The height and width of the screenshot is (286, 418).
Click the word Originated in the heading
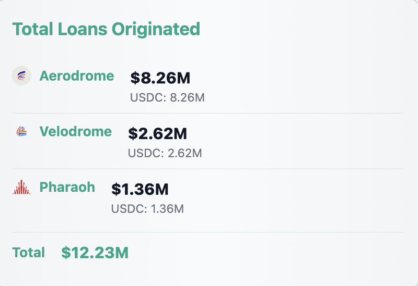pos(156,29)
